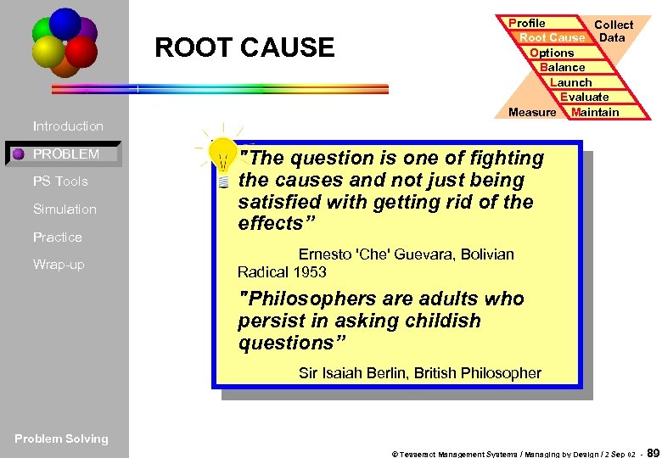Select the PROBLEM section in sidebar
Screen dimensions: 662x458
[x=64, y=154]
